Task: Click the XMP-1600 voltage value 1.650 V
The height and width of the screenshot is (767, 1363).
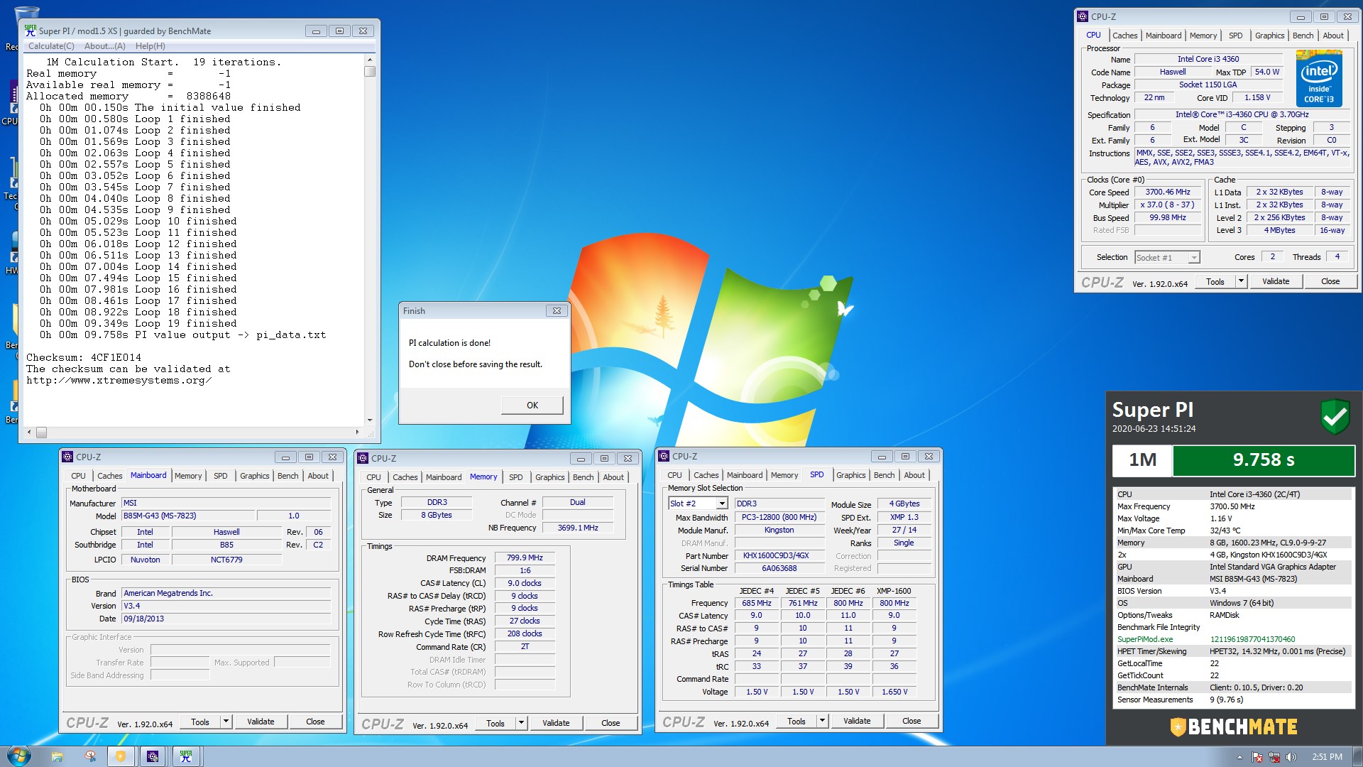Action: pyautogui.click(x=894, y=692)
